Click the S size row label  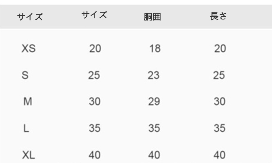pyautogui.click(x=25, y=75)
